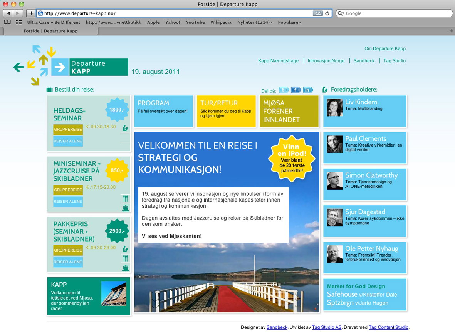Screen dimensions: 455x335
Task: Open the Ultra Case - Be Different bookmark
Action: pos(54,22)
